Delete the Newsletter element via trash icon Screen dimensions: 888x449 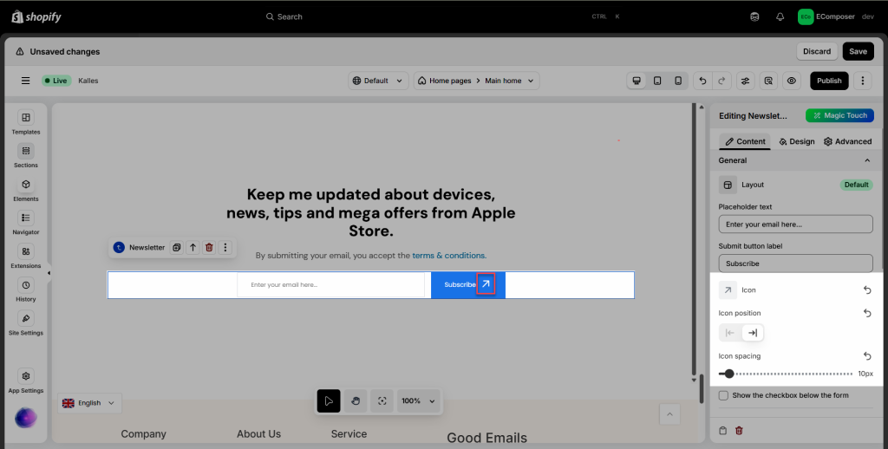[x=209, y=248]
